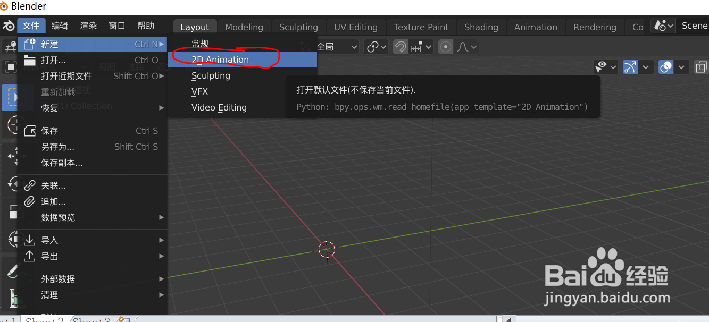Screen dimensions: 709x322
Task: Open the 渲染 menu
Action: [88, 26]
